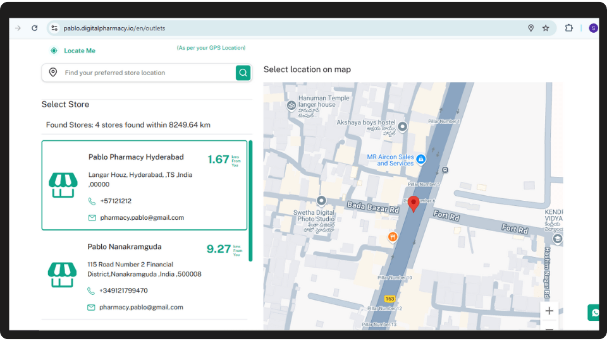Click email address in Pablo Pharmacy Hyderabad card
This screenshot has height=341, width=607.
(x=142, y=218)
